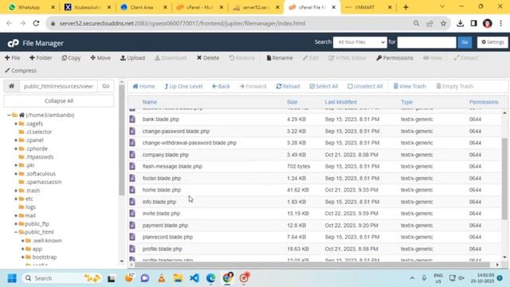Click the search Go button

pos(465,42)
